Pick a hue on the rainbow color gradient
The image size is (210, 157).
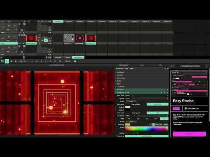click(x=147, y=129)
